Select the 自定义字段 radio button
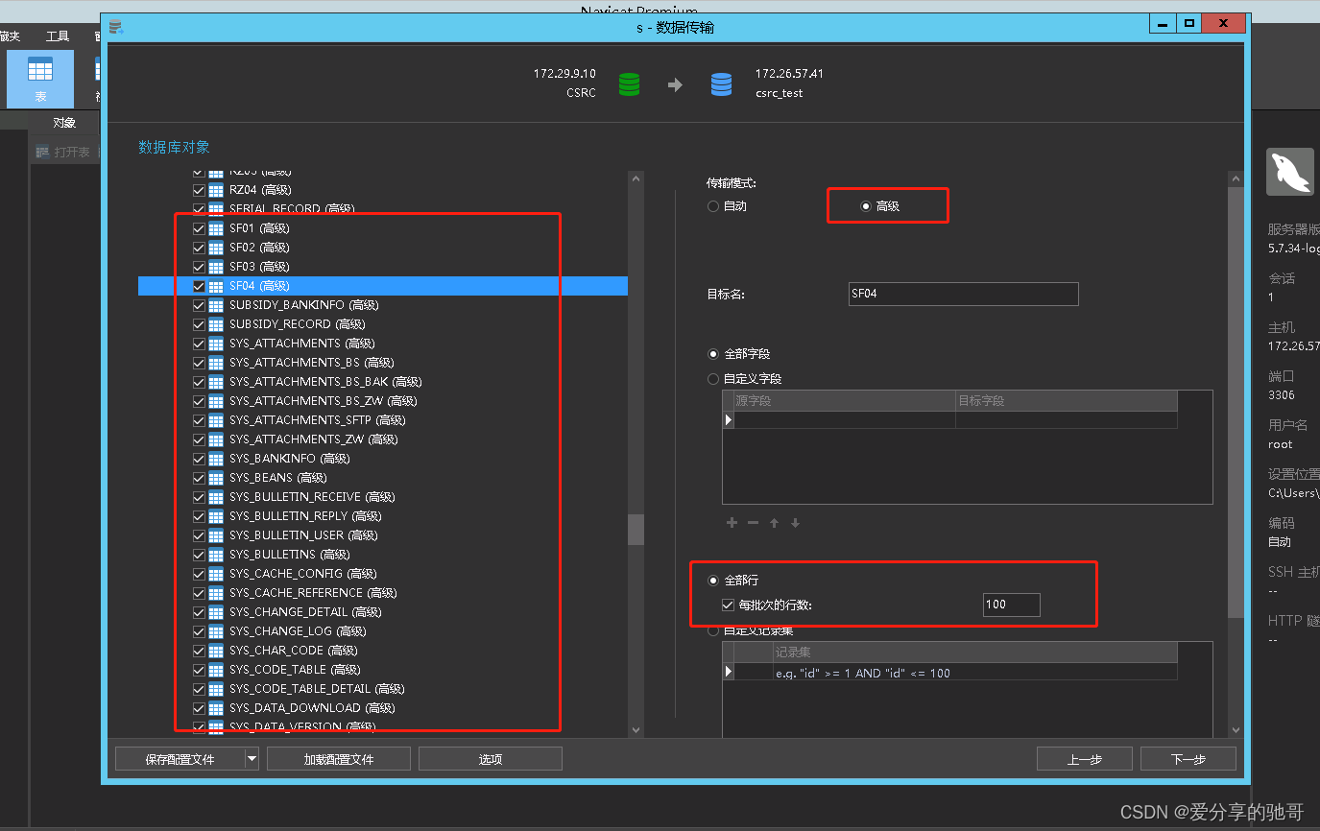This screenshot has height=831, width=1320. point(712,379)
